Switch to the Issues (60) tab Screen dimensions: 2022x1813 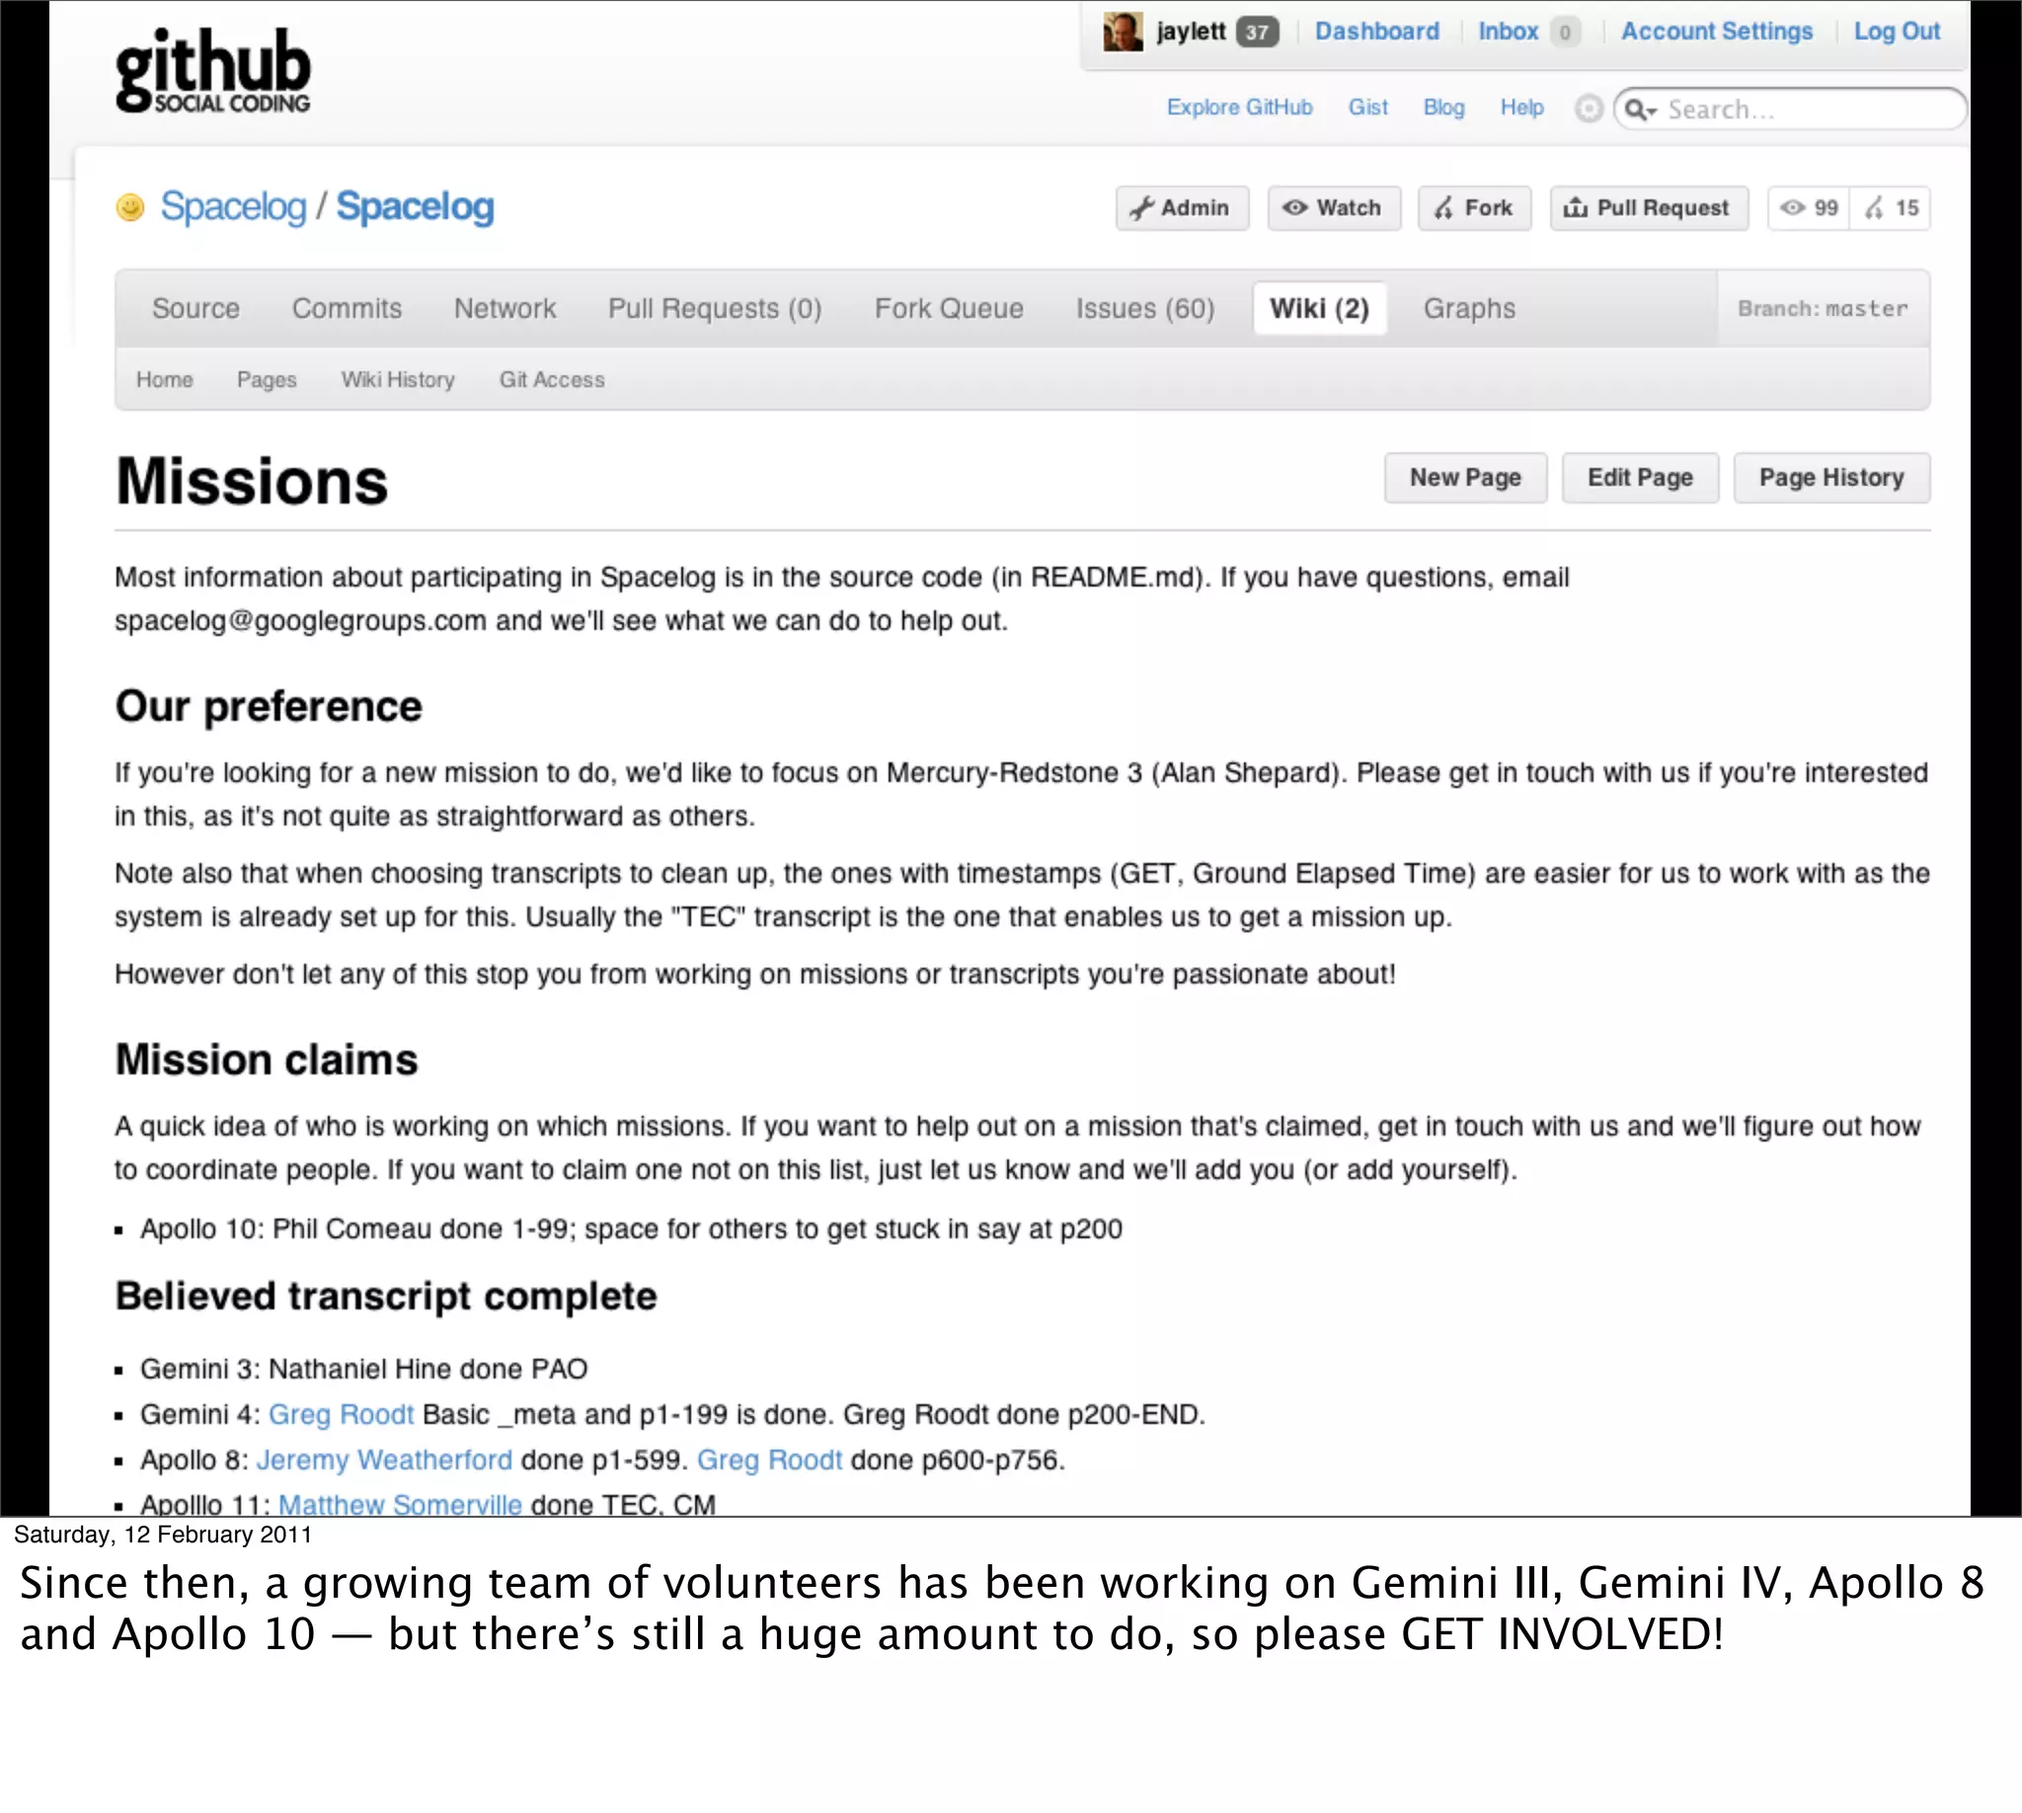point(1144,309)
